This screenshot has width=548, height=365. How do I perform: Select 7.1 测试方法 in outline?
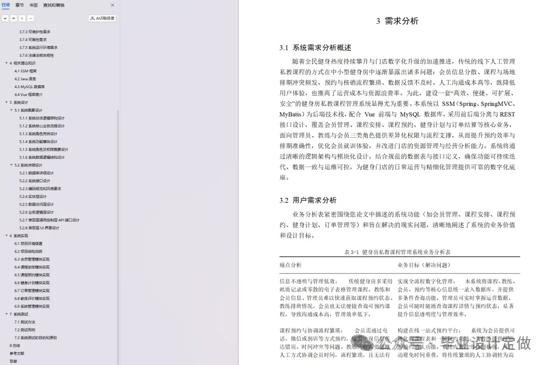[25, 322]
